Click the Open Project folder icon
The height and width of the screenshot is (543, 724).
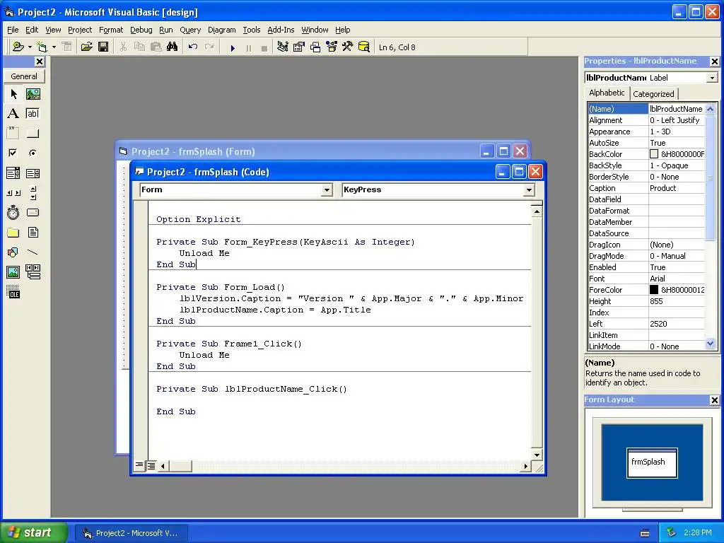(x=86, y=47)
